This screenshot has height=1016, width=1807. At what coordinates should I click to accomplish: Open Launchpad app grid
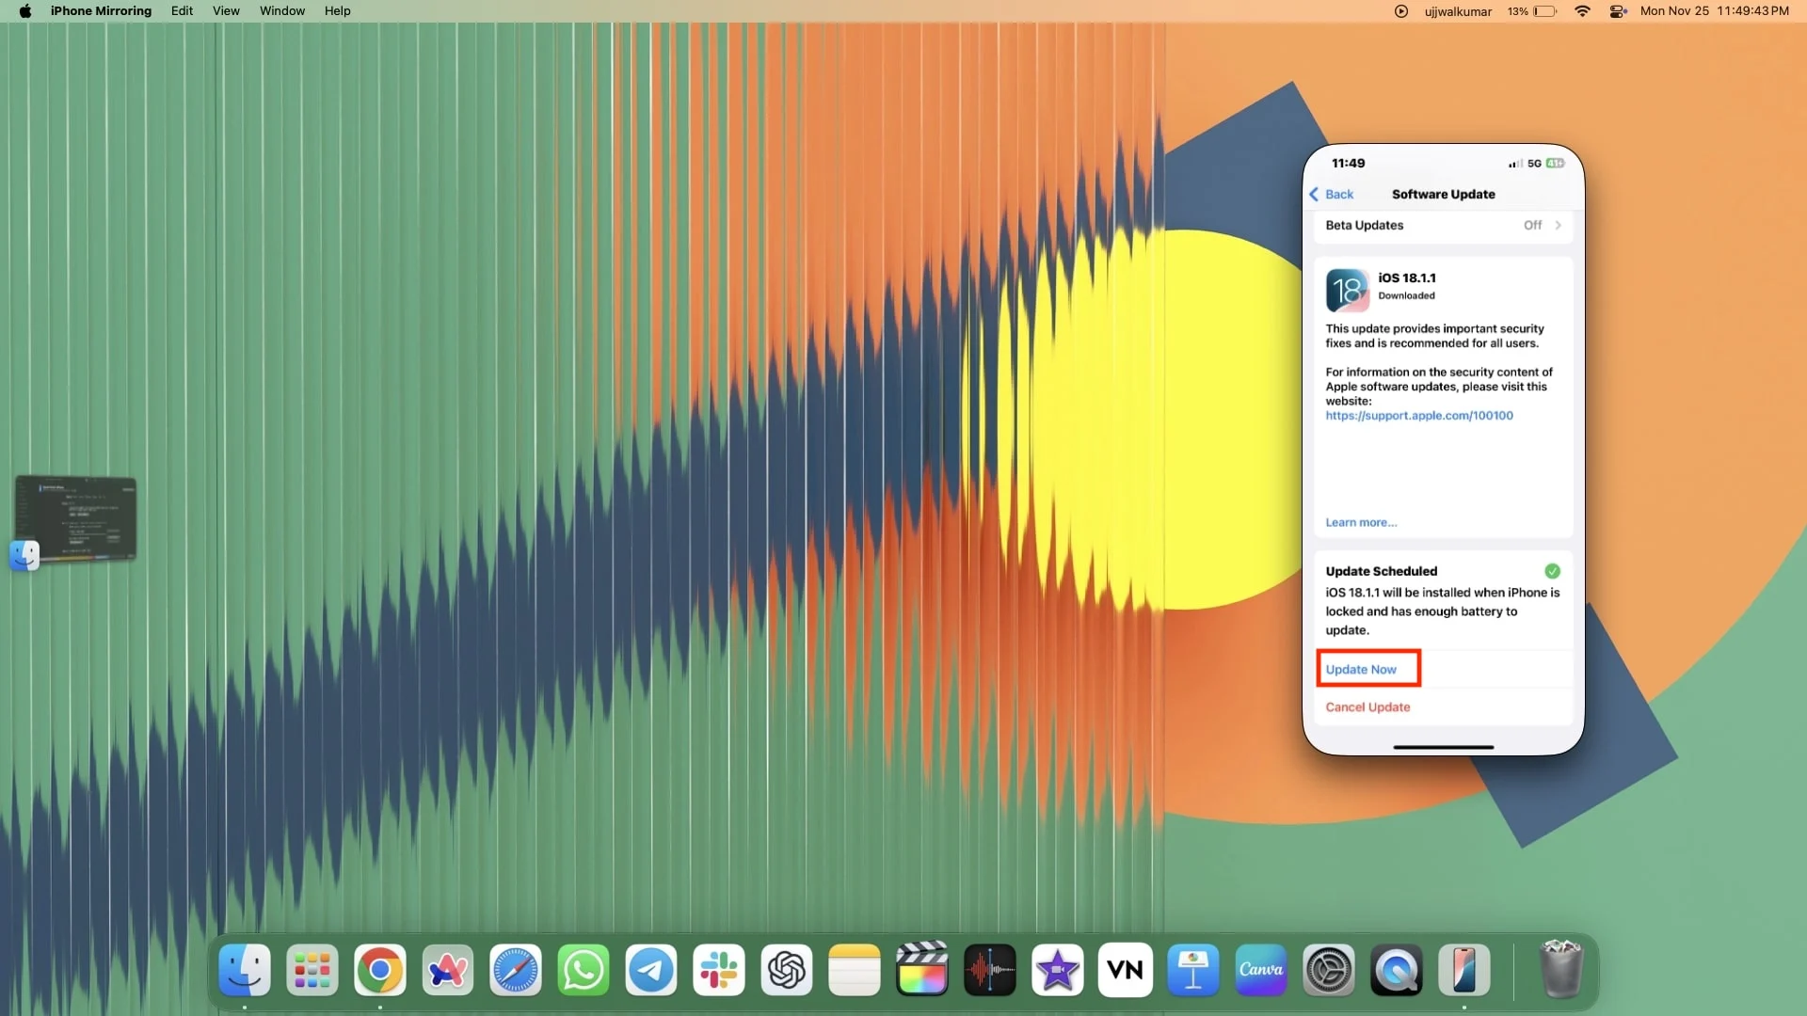click(312, 970)
